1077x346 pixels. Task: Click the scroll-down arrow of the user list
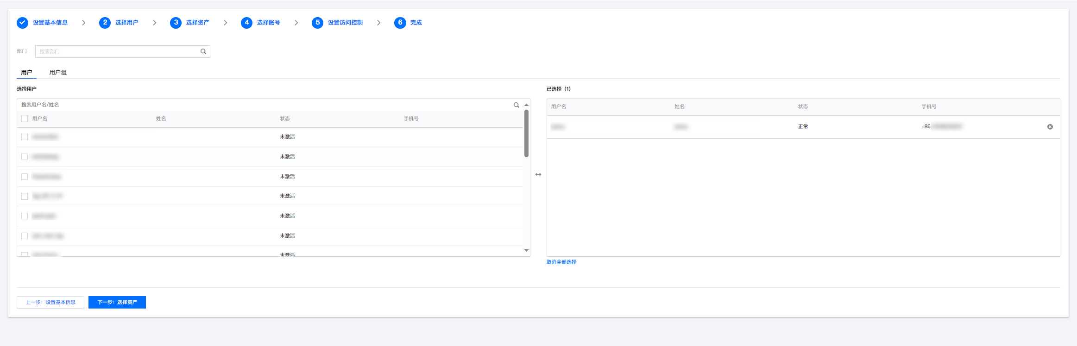click(x=526, y=250)
